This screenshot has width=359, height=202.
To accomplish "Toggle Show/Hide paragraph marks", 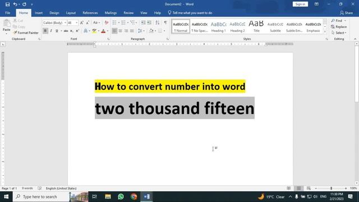I will (x=165, y=22).
